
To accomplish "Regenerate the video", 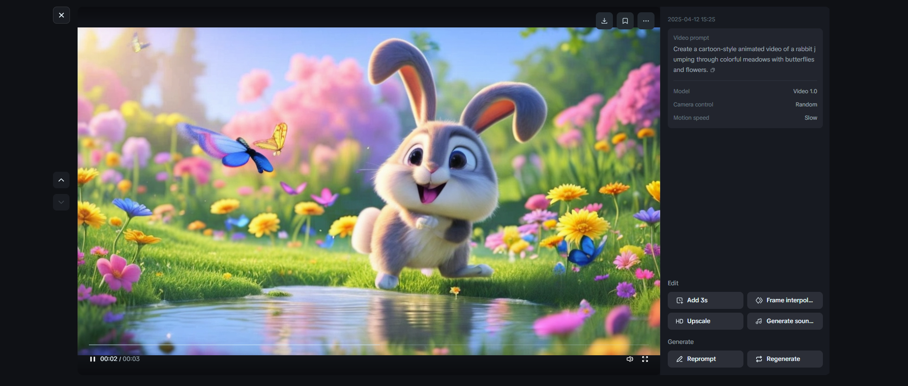I will click(x=785, y=359).
